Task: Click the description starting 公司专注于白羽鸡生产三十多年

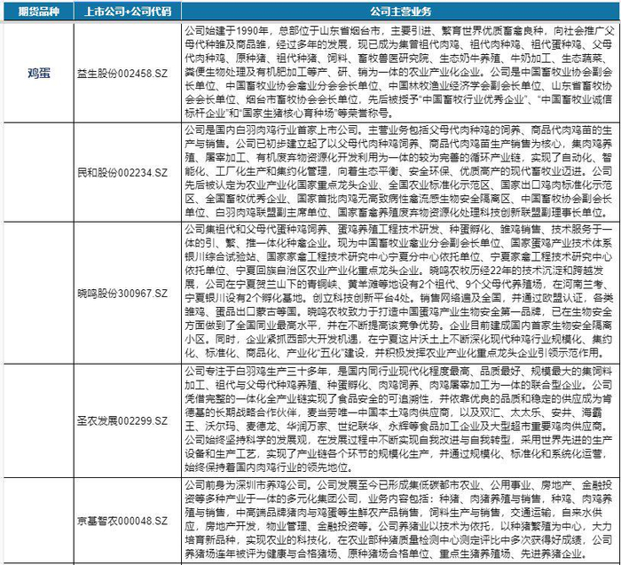Action: click(x=401, y=420)
